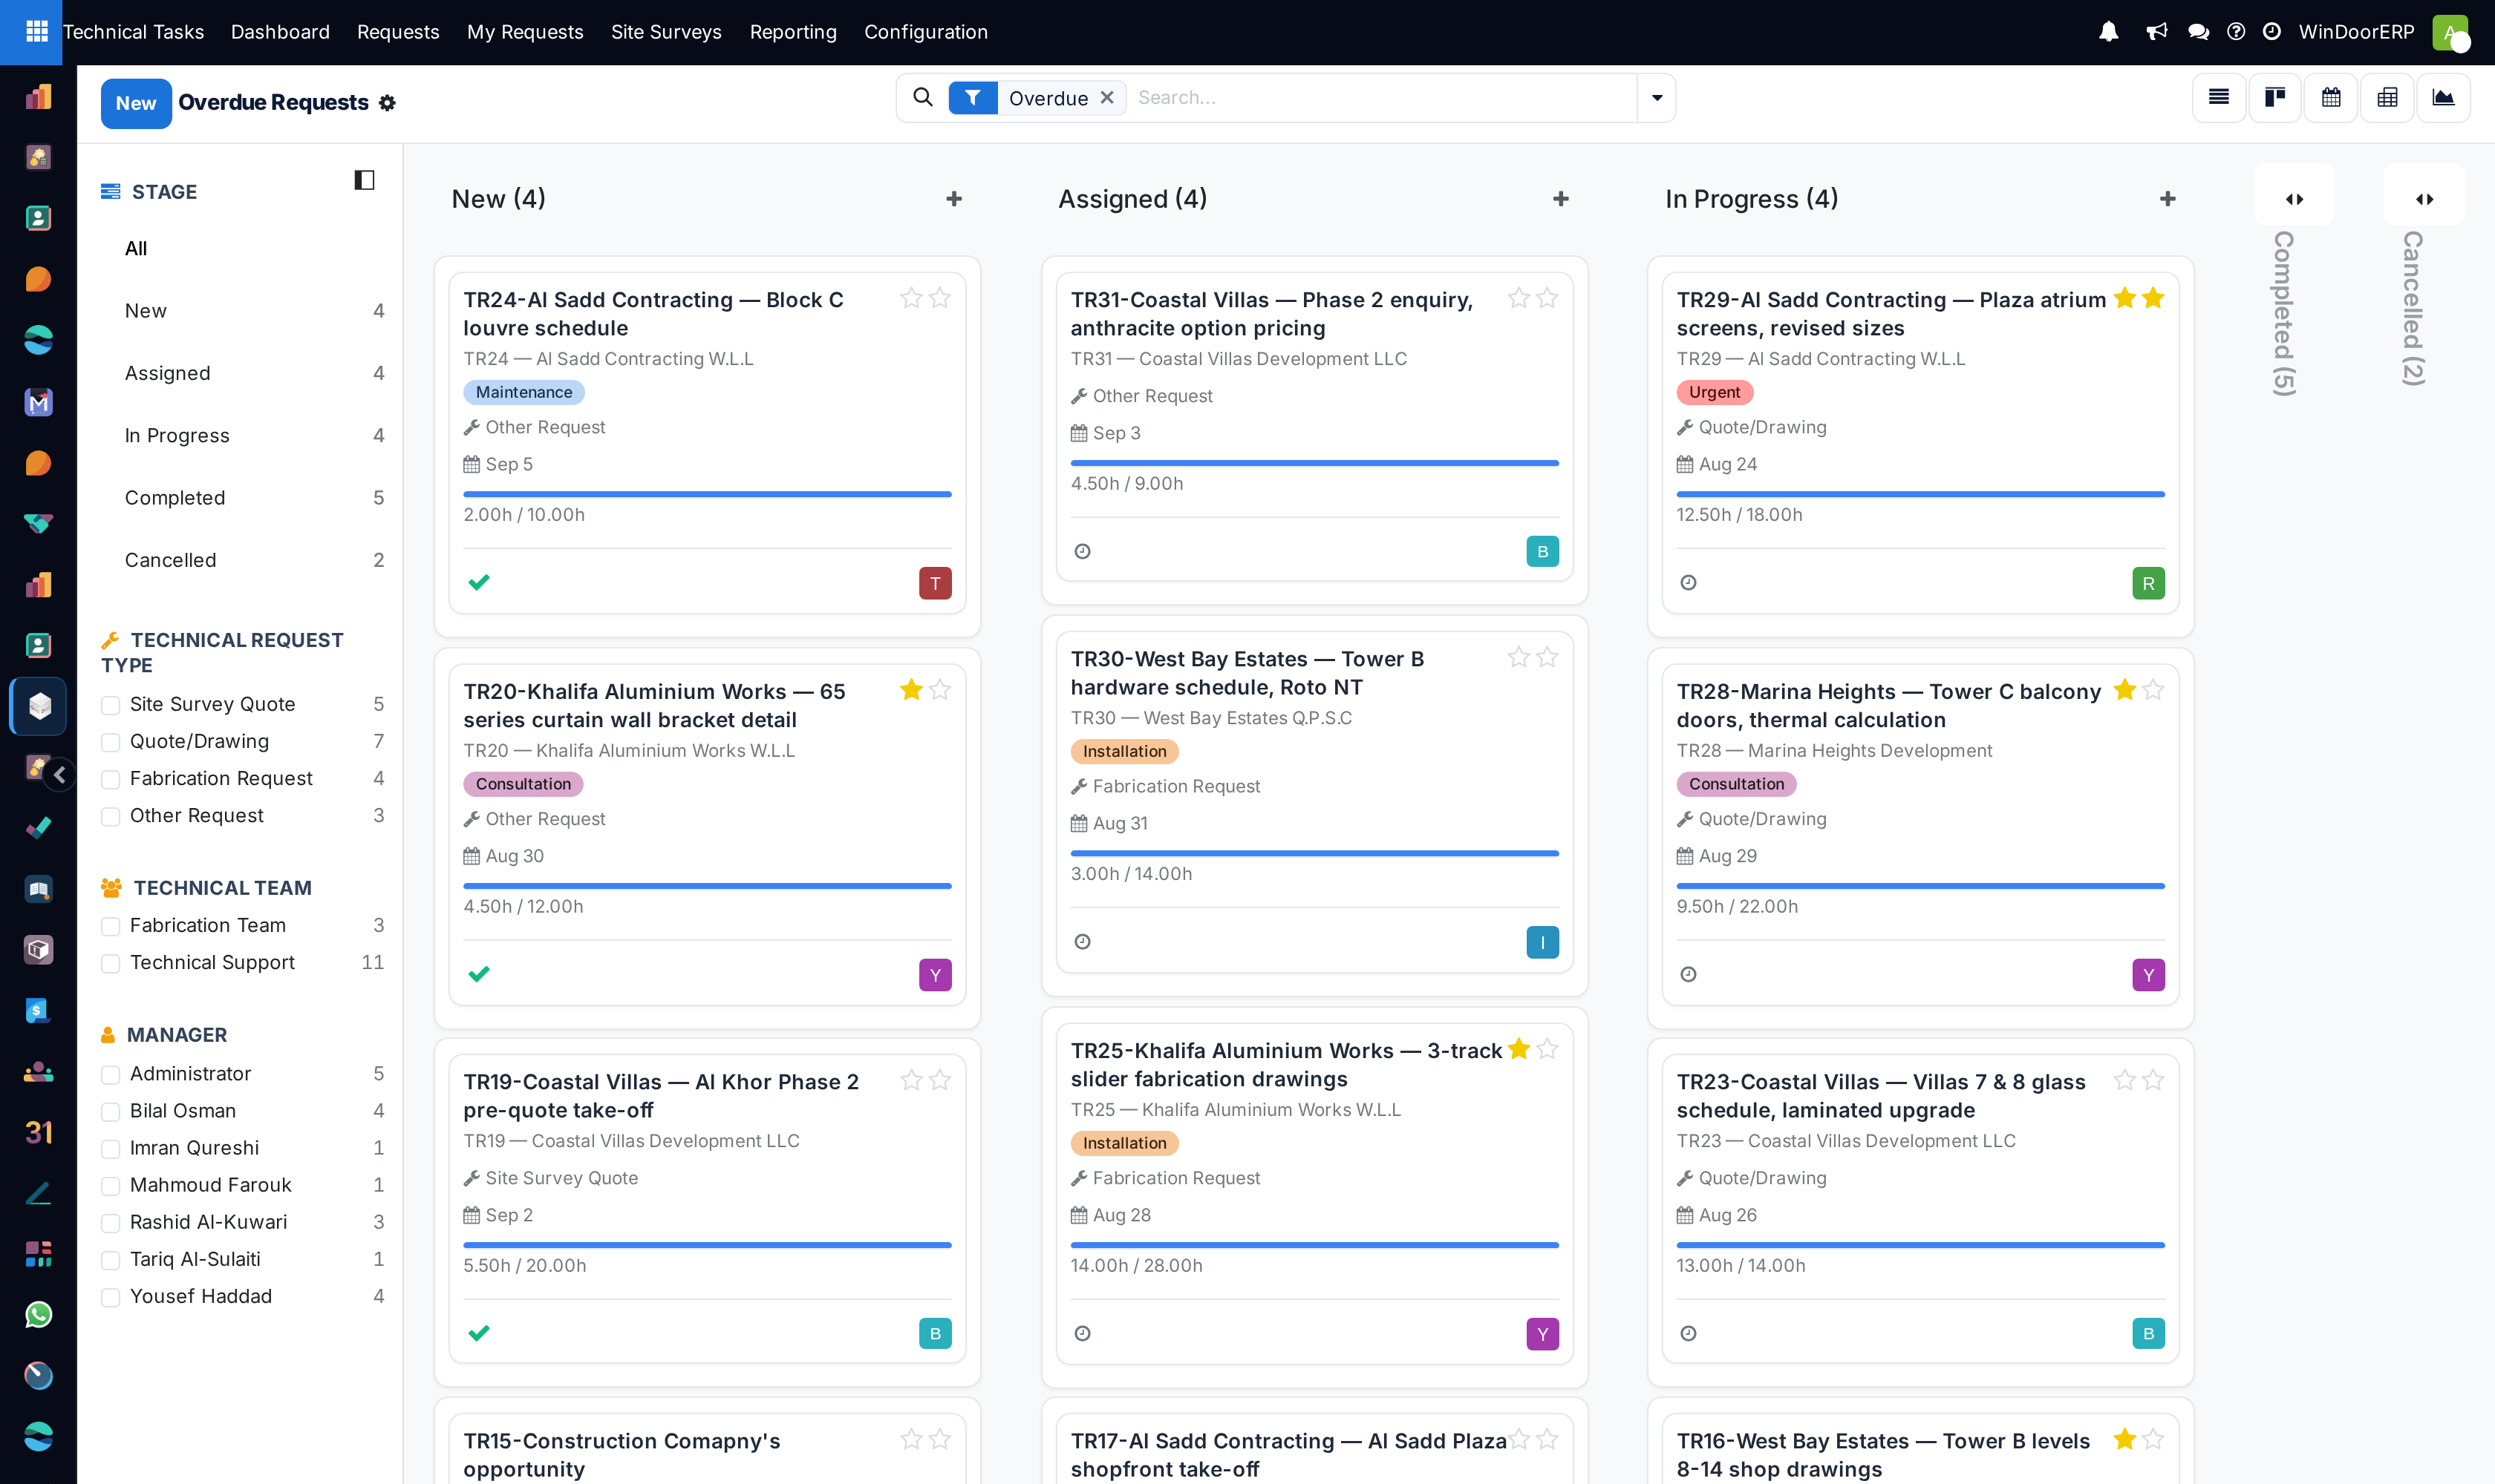Viewport: 2495px width, 1484px height.
Task: Filter by manager Administrator
Action: [111, 1074]
